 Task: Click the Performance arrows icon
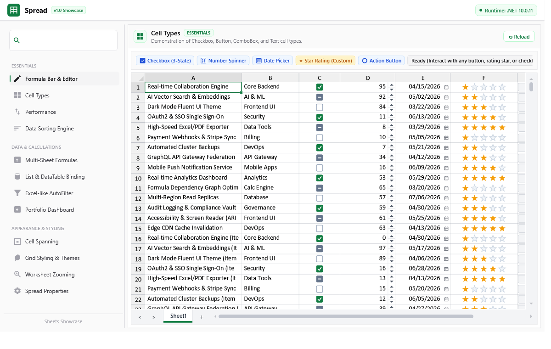(17, 112)
